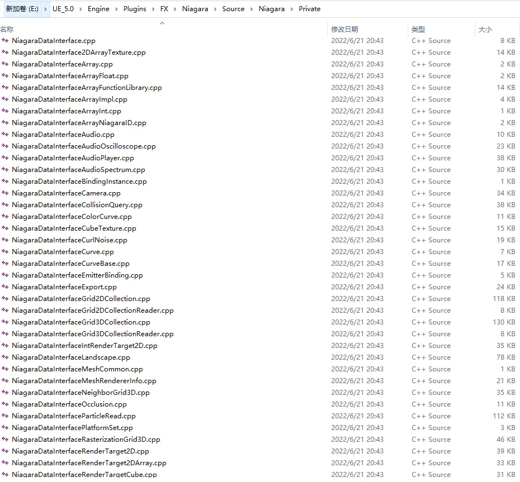Click the file icon of NiagaraDataInterfaceAudioPlayer.cpp

tap(5, 158)
